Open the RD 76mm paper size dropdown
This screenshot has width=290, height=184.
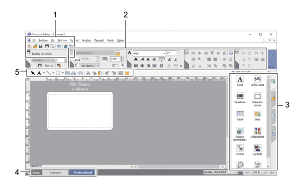90,66
